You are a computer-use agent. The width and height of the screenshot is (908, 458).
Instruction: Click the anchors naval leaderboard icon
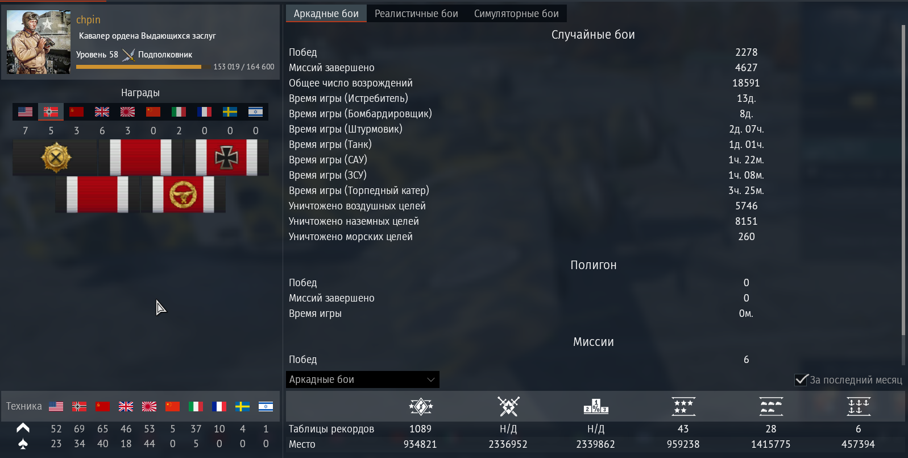tap(859, 406)
